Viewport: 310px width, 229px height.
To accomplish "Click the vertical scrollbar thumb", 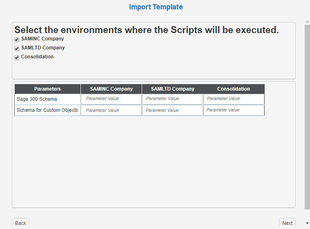I will (307, 116).
